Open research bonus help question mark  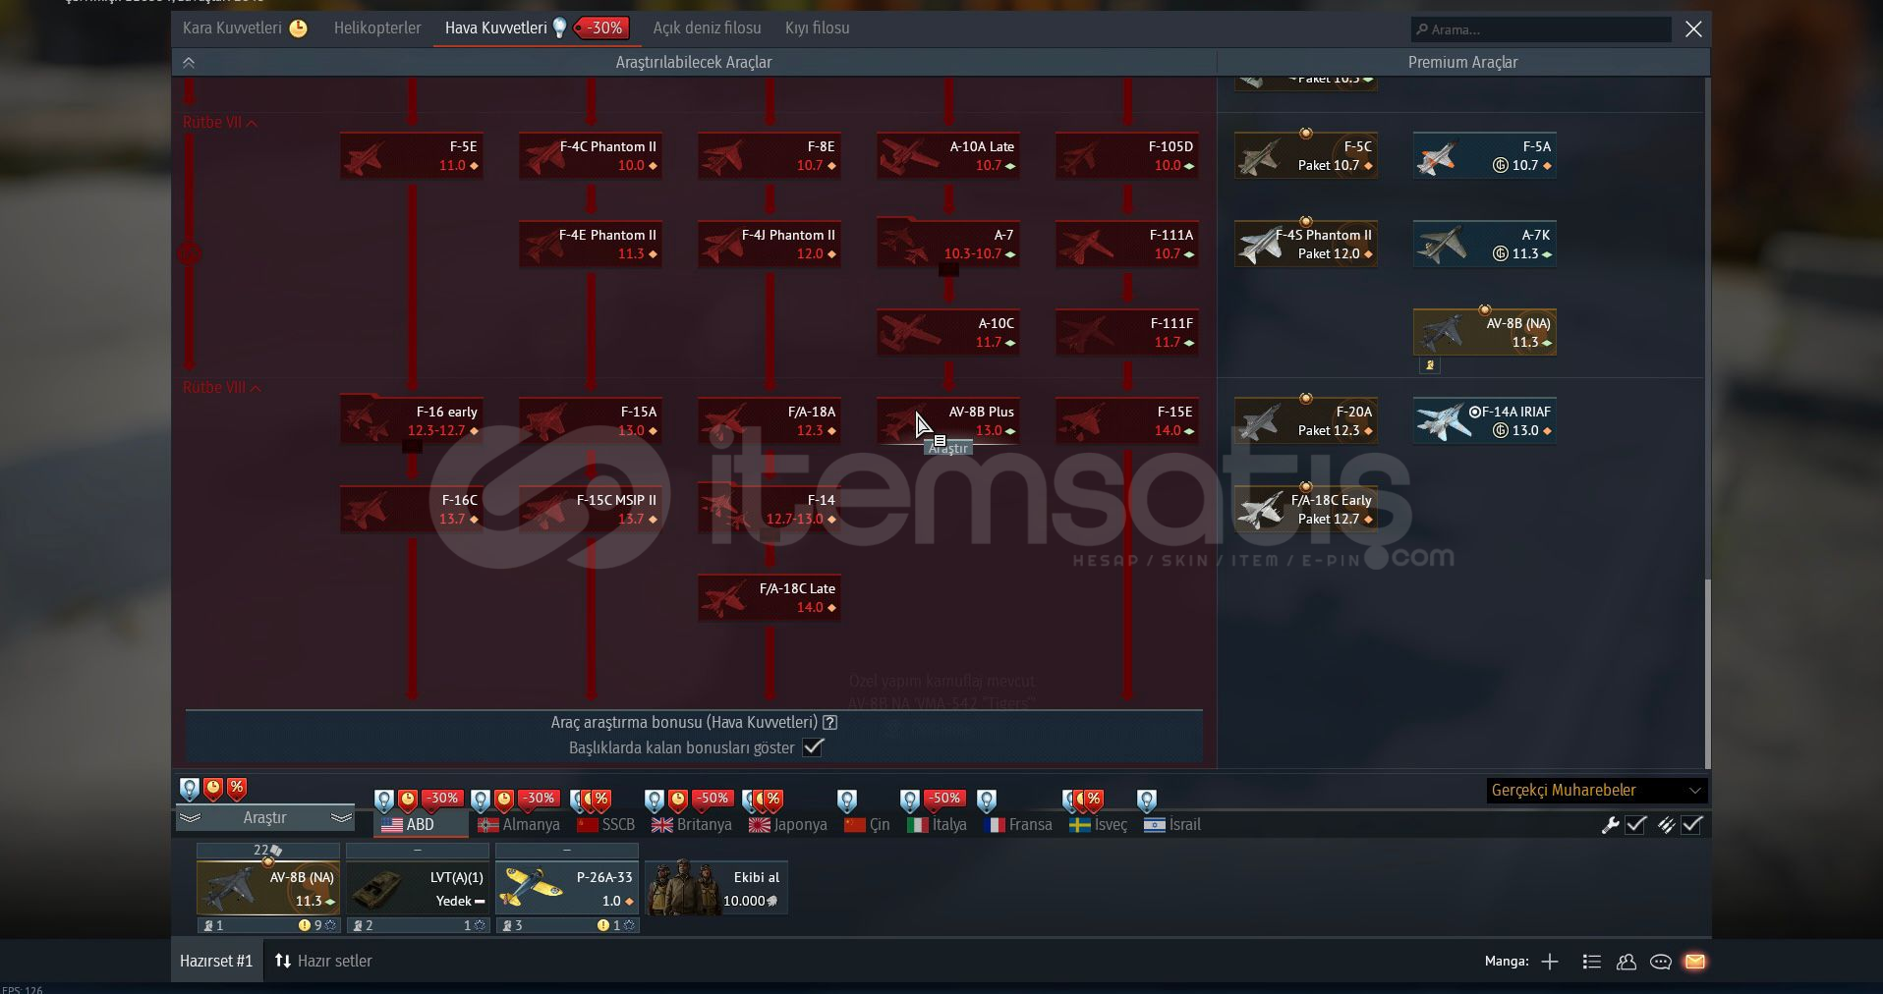click(x=830, y=723)
